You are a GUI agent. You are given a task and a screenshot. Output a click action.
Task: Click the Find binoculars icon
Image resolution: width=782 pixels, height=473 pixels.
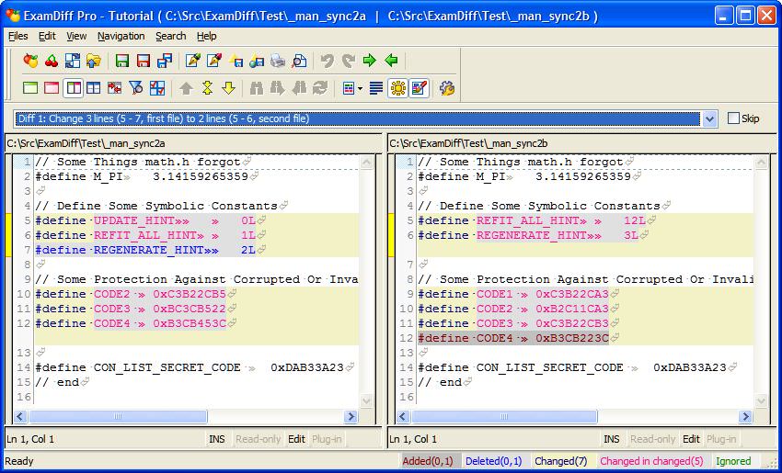pos(257,88)
